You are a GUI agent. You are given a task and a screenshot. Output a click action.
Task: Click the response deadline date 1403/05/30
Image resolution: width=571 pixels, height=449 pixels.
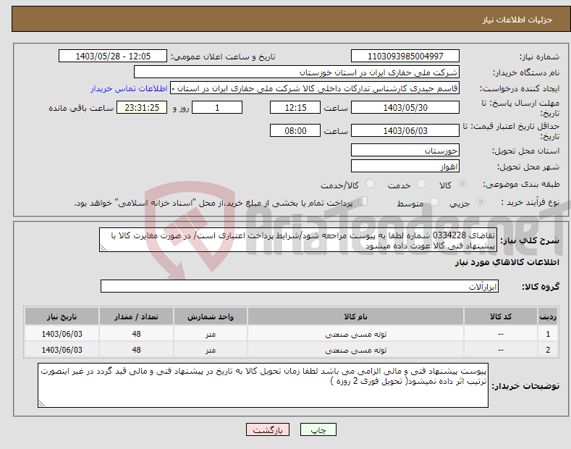click(x=405, y=107)
